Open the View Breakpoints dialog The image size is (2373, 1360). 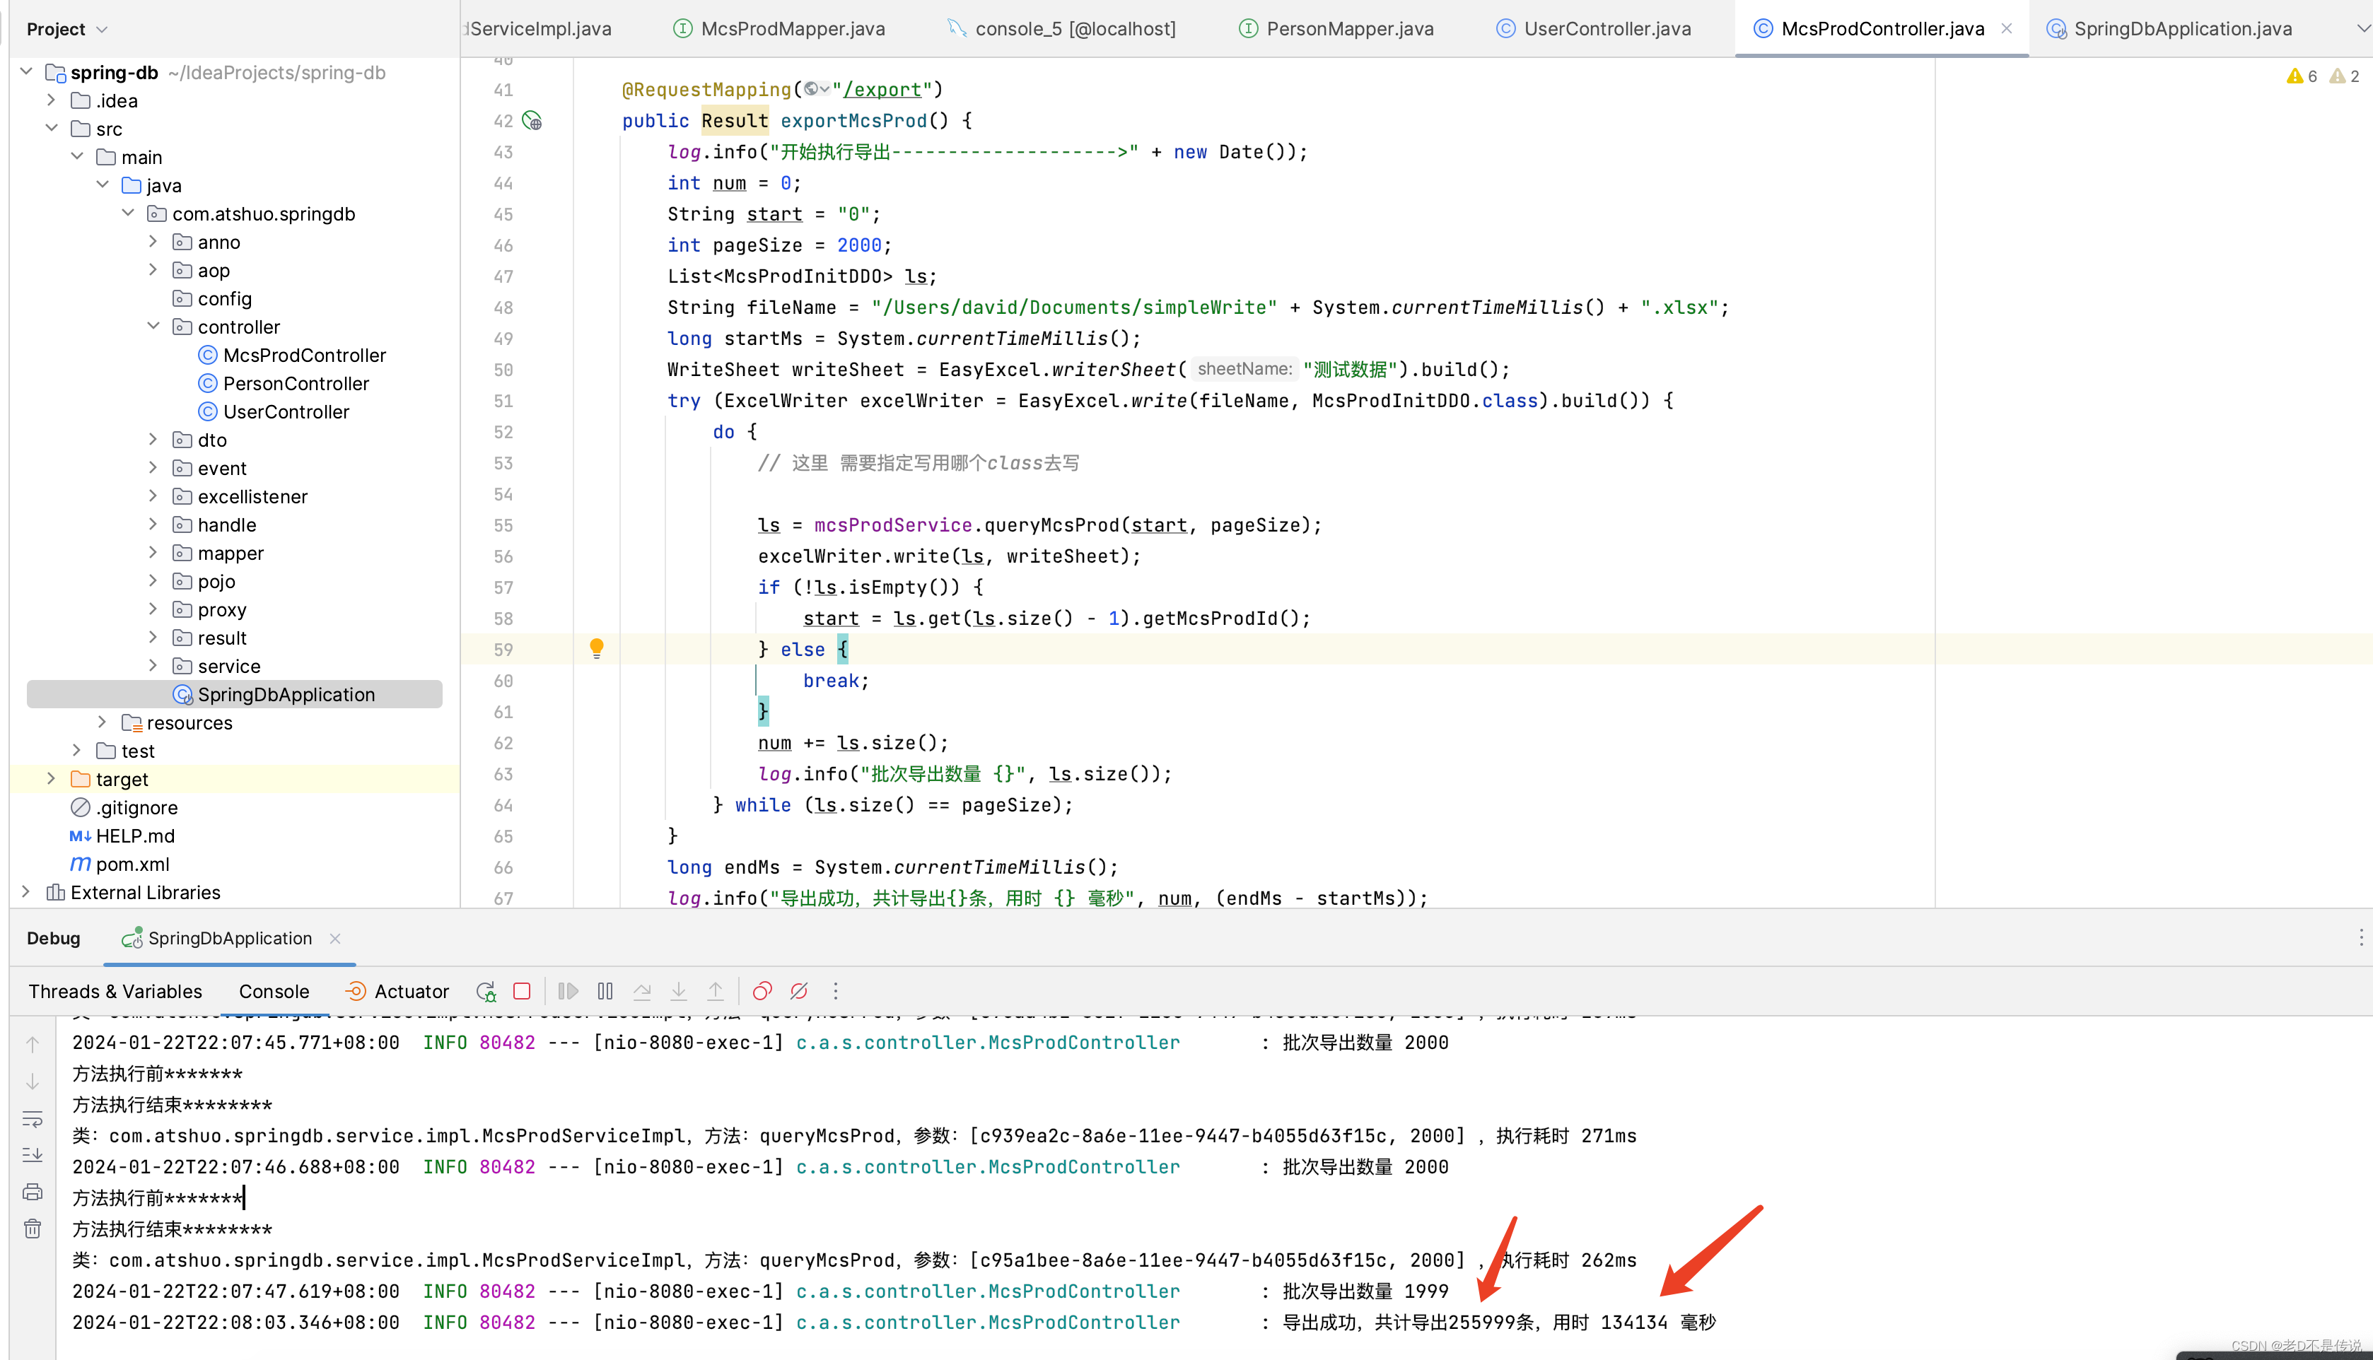pos(762,991)
